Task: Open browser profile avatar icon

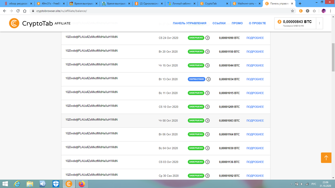Action: 324,11
